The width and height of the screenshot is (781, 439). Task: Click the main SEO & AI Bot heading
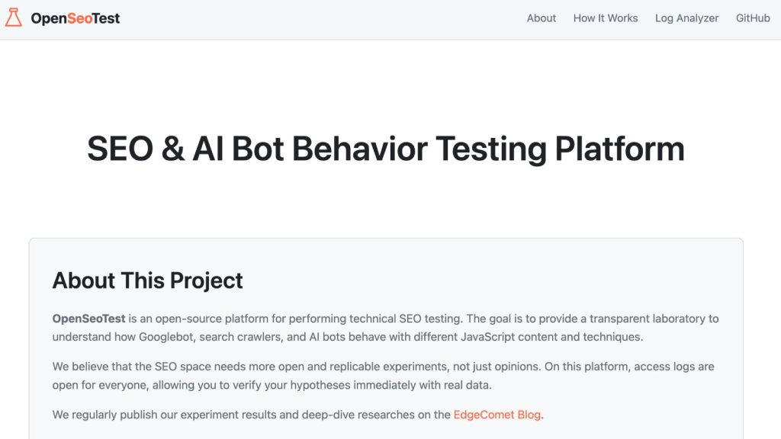386,149
